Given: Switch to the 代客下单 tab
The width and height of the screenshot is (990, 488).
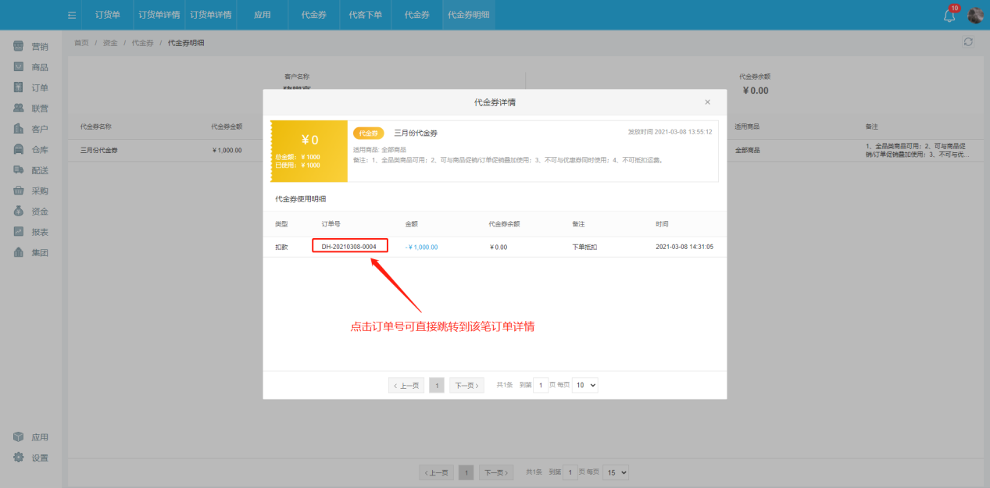Looking at the screenshot, I should click(x=364, y=14).
